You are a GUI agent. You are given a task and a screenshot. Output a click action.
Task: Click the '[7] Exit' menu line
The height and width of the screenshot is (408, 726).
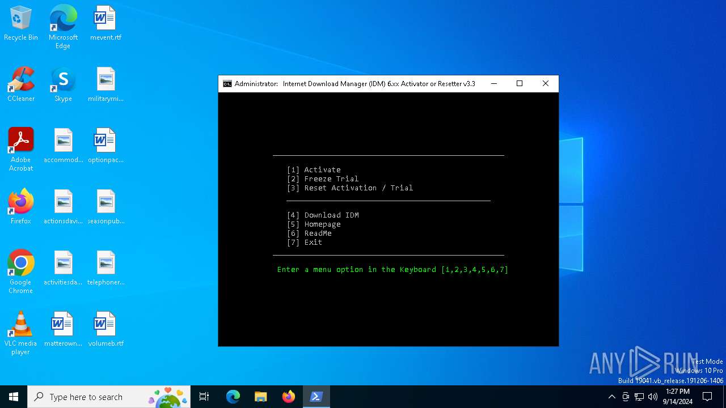coord(305,243)
